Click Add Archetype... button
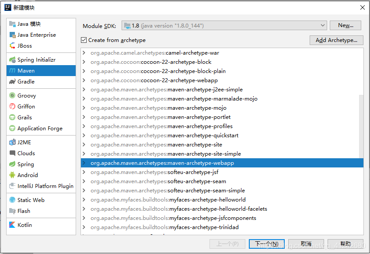 (336, 40)
